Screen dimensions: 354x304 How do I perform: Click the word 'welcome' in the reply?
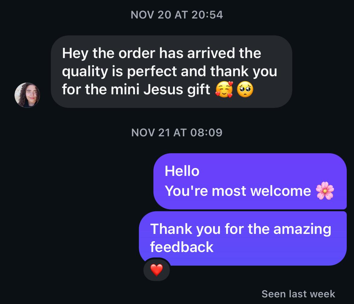coord(280,191)
